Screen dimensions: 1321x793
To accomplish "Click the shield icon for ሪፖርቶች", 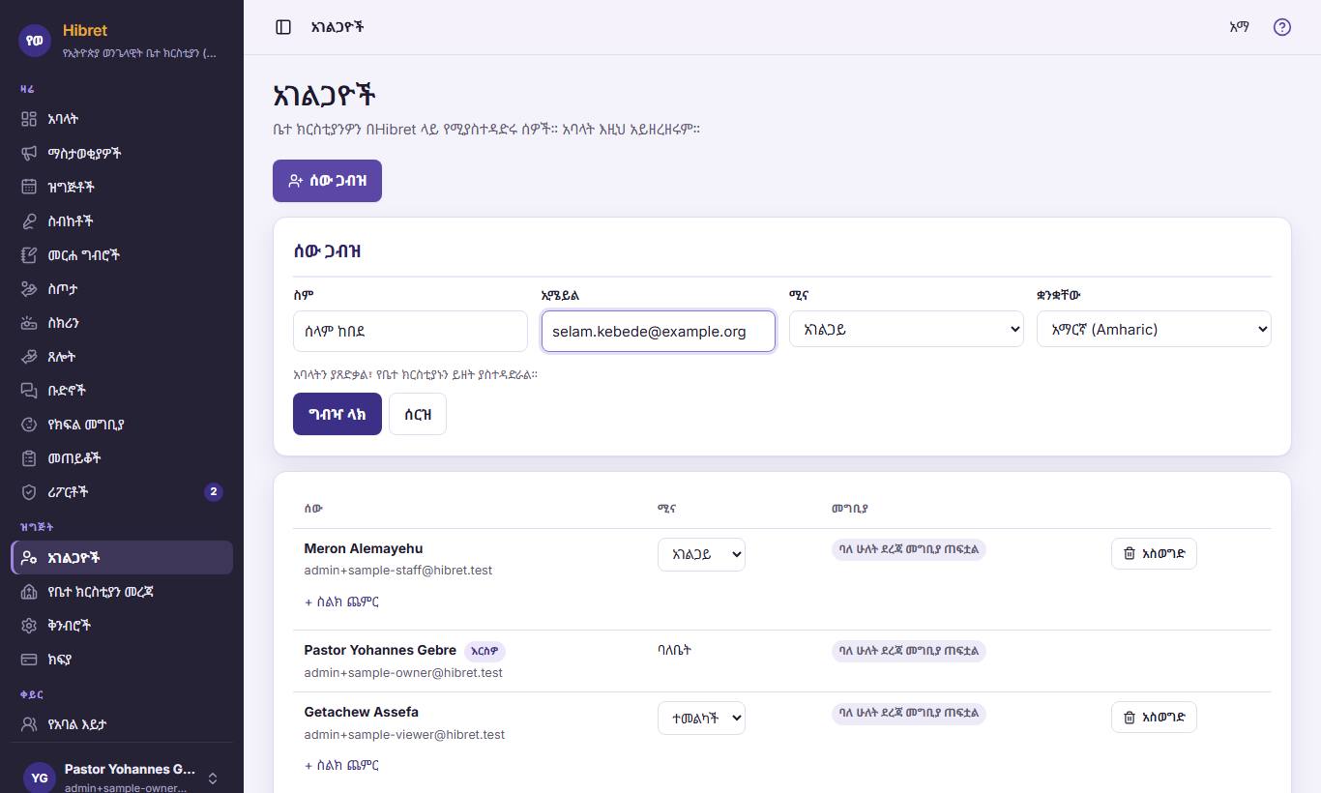I will click(29, 492).
